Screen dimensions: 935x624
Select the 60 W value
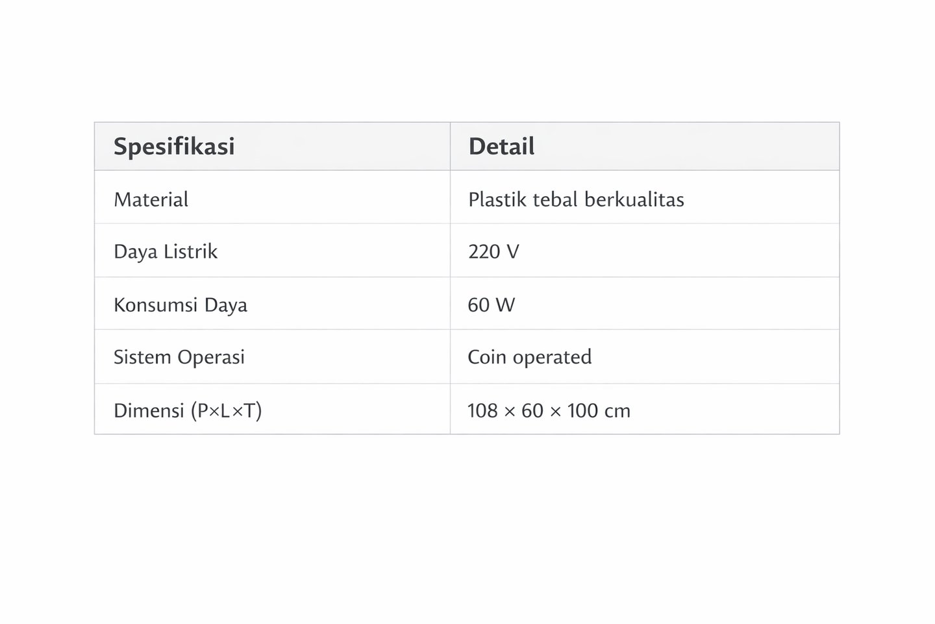coord(491,305)
